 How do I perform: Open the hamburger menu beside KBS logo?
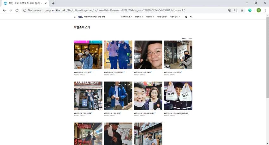click(x=75, y=17)
